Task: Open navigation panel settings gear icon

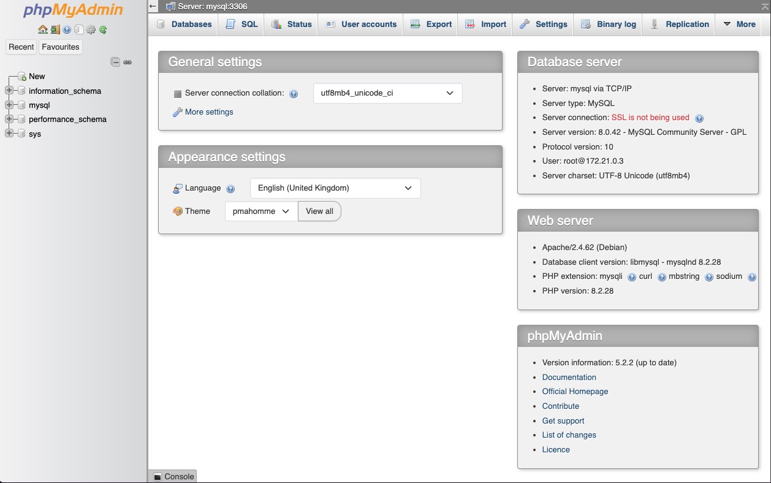Action: pos(91,29)
